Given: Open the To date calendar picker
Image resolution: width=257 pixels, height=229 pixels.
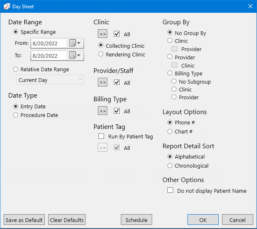Looking at the screenshot, I should pos(75,56).
